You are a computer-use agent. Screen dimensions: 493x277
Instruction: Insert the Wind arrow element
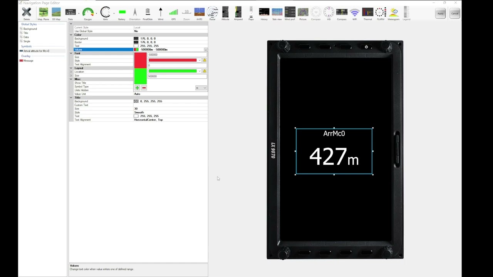click(161, 13)
